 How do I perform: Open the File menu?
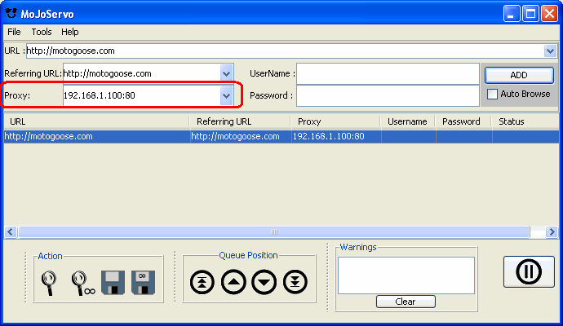pos(14,32)
